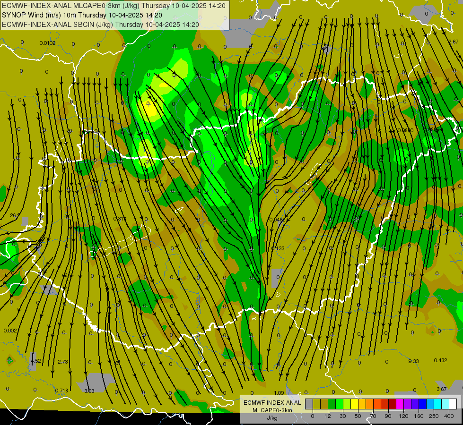The image size is (463, 425).
Task: Click the map value 2.67
Action: coord(454,42)
